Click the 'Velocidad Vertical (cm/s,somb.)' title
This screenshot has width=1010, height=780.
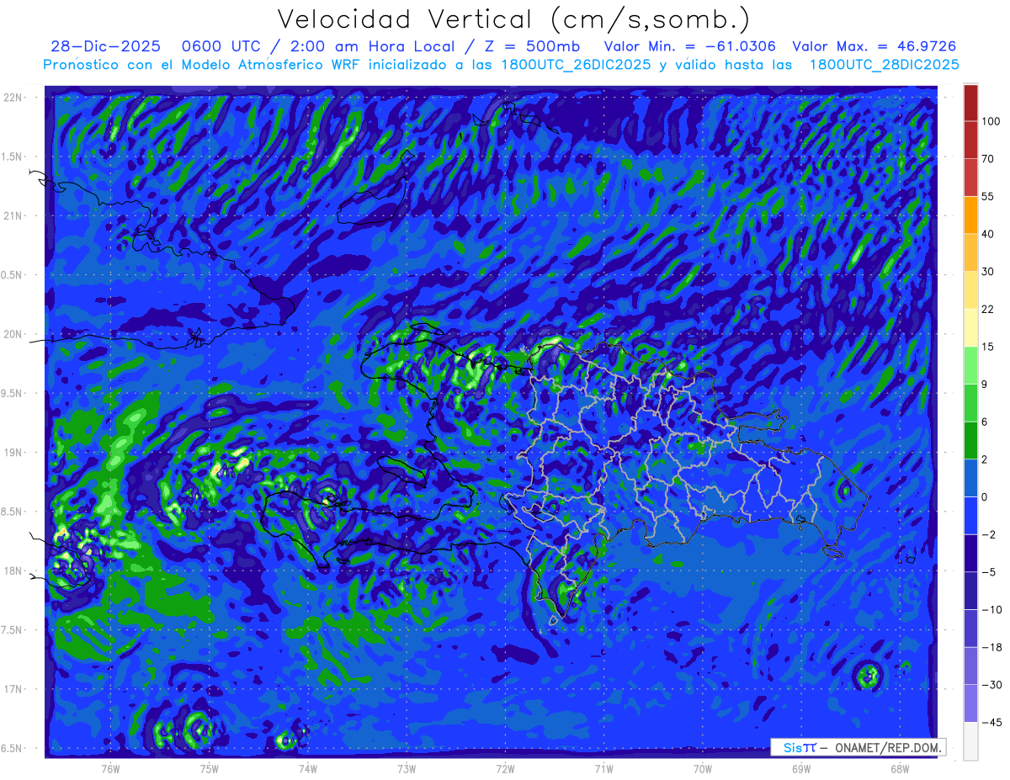pos(513,19)
